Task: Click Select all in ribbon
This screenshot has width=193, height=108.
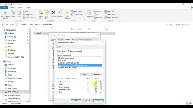Action: pyautogui.click(x=109, y=11)
